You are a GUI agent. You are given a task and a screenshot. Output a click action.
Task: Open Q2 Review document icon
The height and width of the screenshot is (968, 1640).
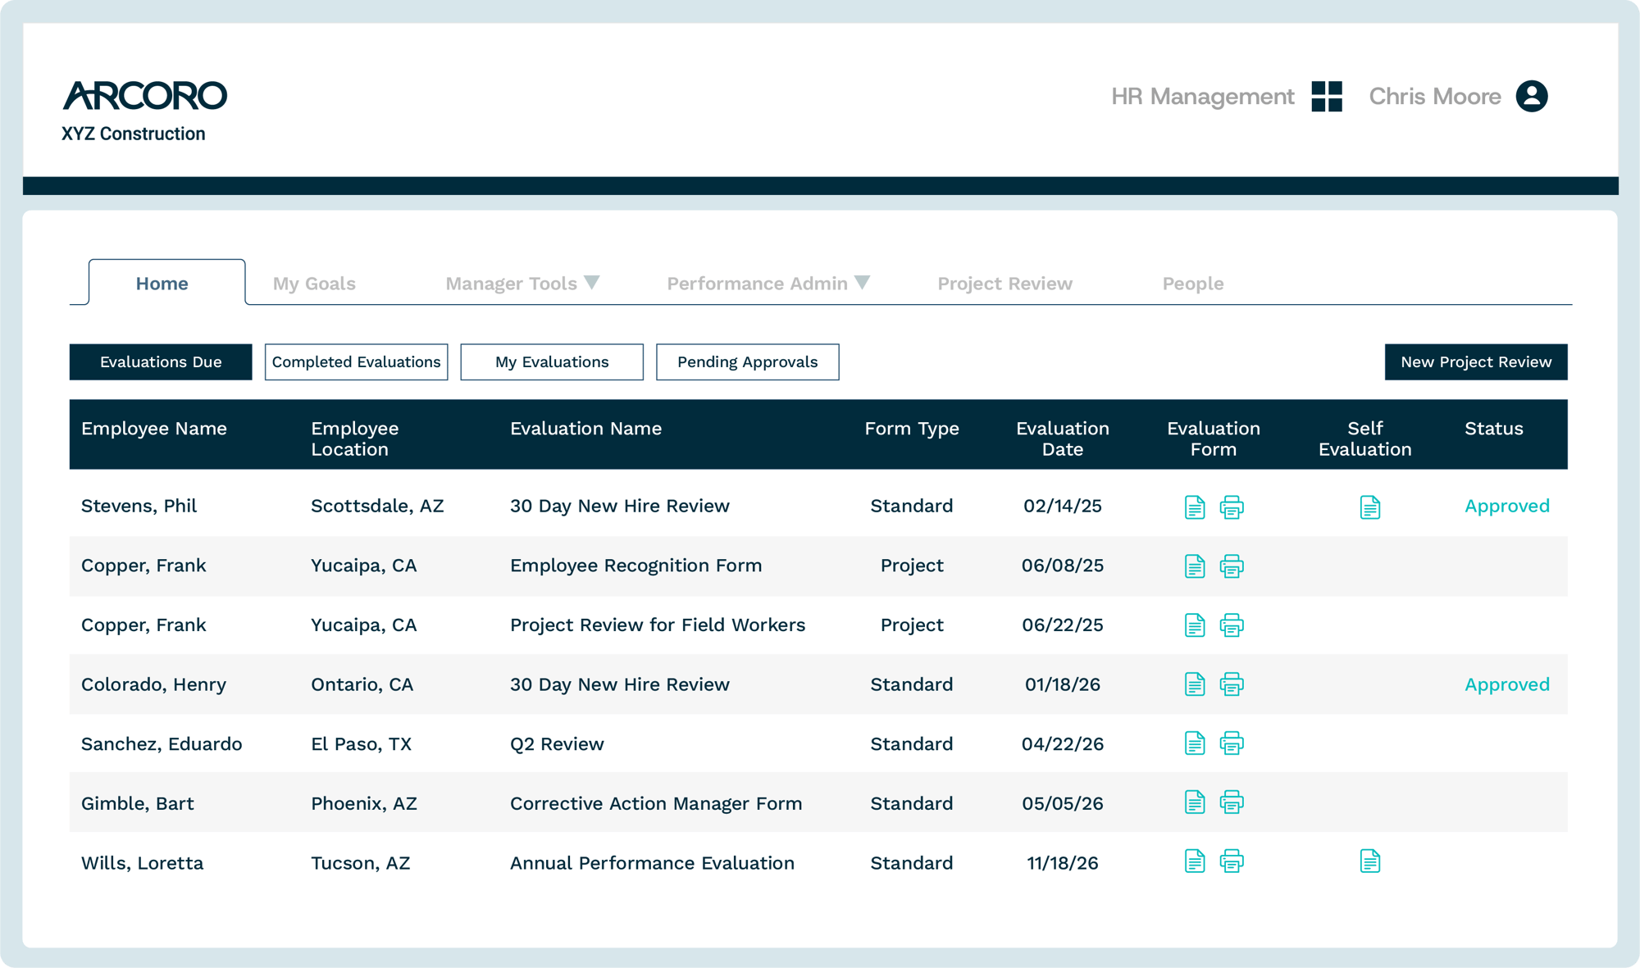point(1195,743)
